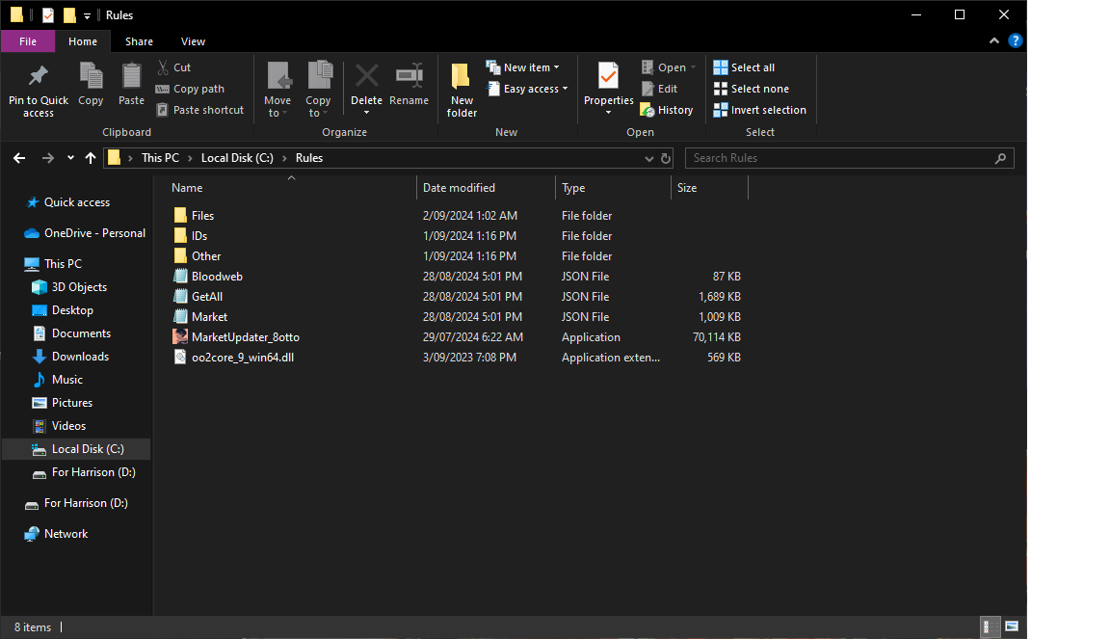Image resolution: width=1110 pixels, height=639 pixels.
Task: Select This PC in navigation pane
Action: (53, 263)
